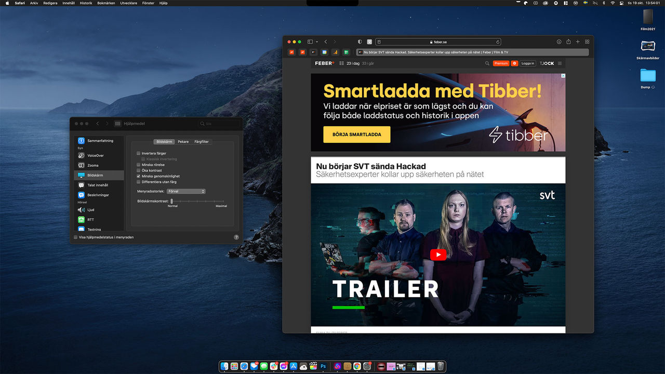
Task: Enable the Minska rörelse checkbox
Action: click(139, 165)
